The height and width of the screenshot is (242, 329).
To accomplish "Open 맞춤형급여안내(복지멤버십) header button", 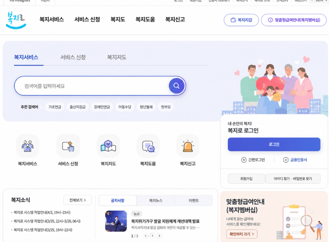I will (294, 20).
